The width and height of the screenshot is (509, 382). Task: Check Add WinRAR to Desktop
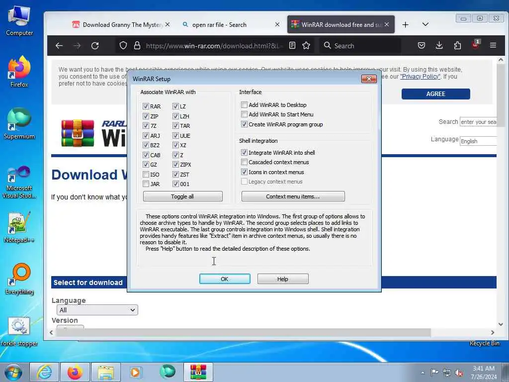pyautogui.click(x=244, y=104)
